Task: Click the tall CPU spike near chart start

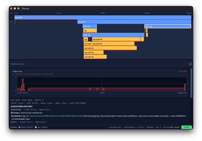Action: tap(23, 84)
